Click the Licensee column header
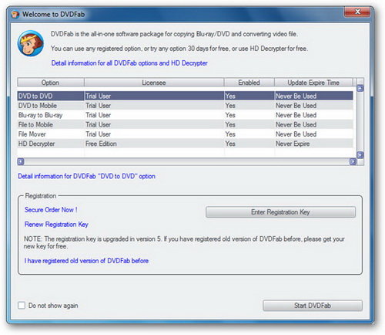The image size is (385, 335). click(x=154, y=83)
